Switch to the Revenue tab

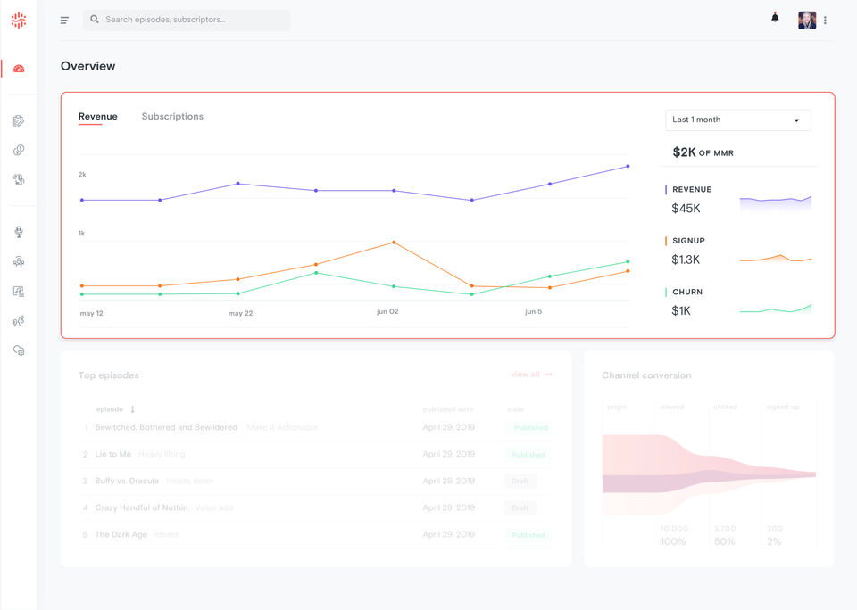[98, 116]
